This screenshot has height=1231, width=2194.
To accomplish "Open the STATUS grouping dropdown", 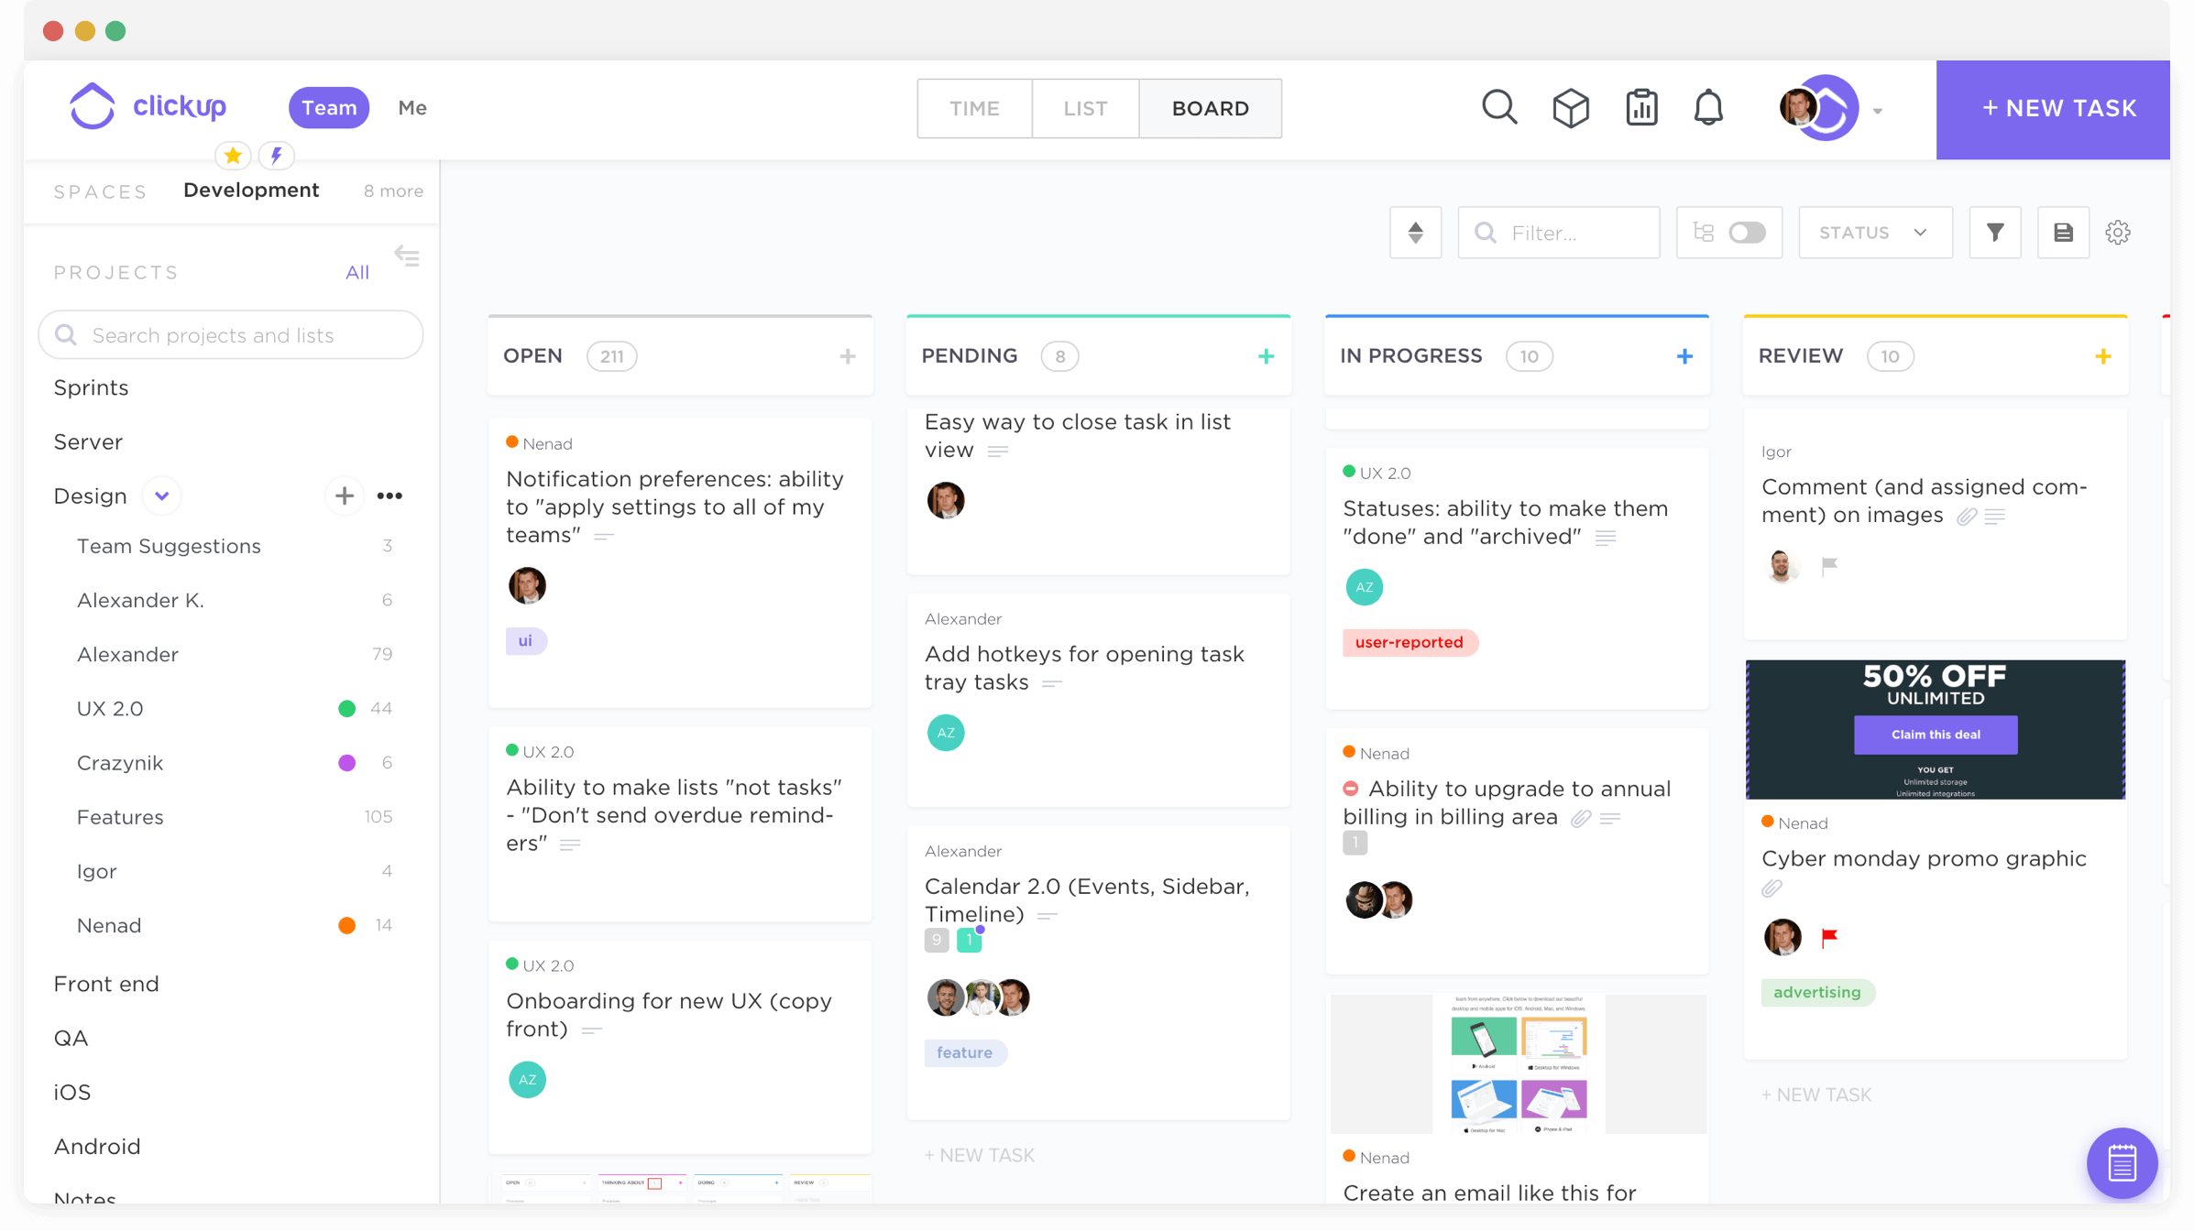I will [x=1874, y=233].
